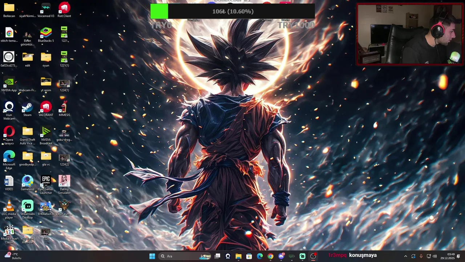Viewport: 465px width, 262px height.
Task: Click the Ara search box on taskbar
Action: click(x=185, y=256)
